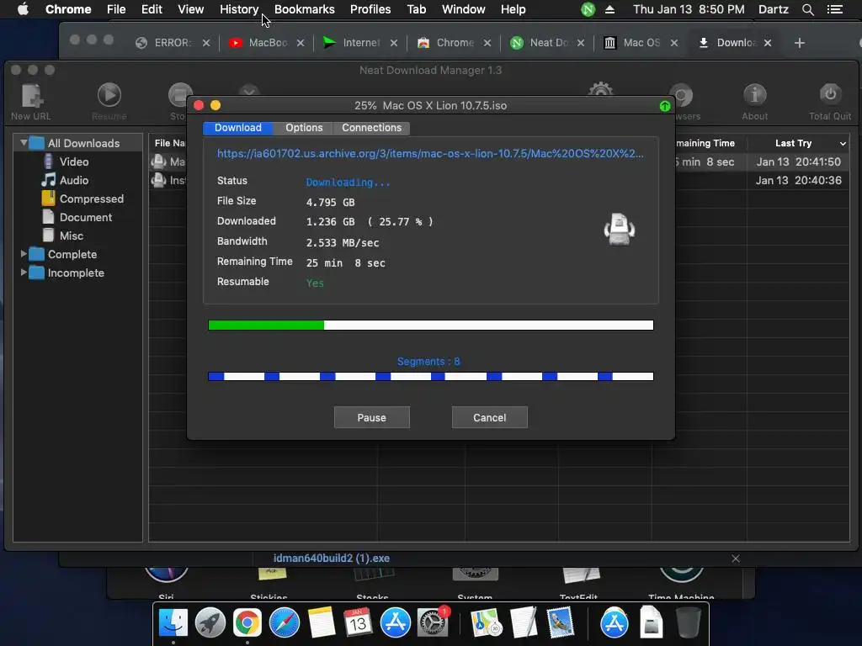Click the printer-like download icon in the dialog
862x646 pixels.
(x=620, y=230)
